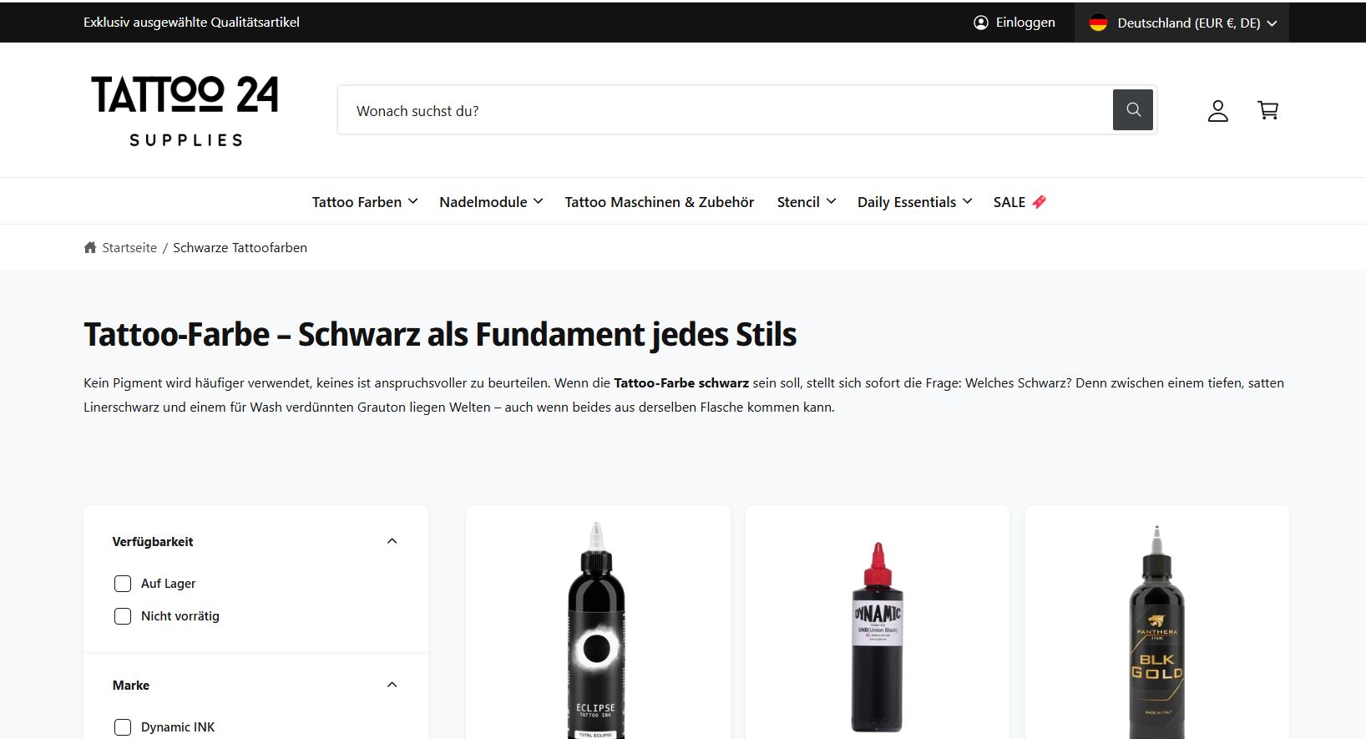Viewport: 1366px width, 739px height.
Task: Click 'Exklusiv ausgewählte Qualitätsartikel' announcement text
Action: click(x=191, y=23)
